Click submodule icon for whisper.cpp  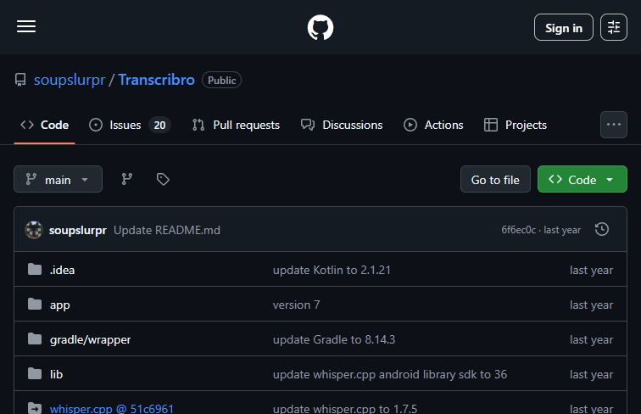tap(35, 408)
